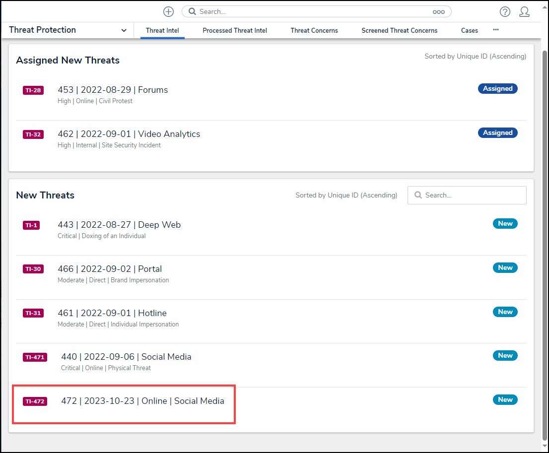The width and height of the screenshot is (549, 453).
Task: Open threat 453 Forums entry
Action: (113, 90)
